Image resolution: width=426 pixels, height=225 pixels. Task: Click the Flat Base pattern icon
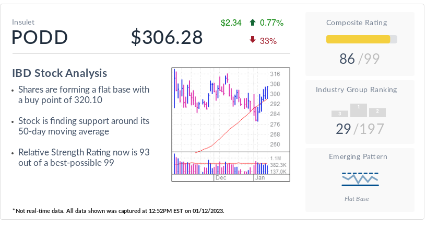[x=360, y=179]
